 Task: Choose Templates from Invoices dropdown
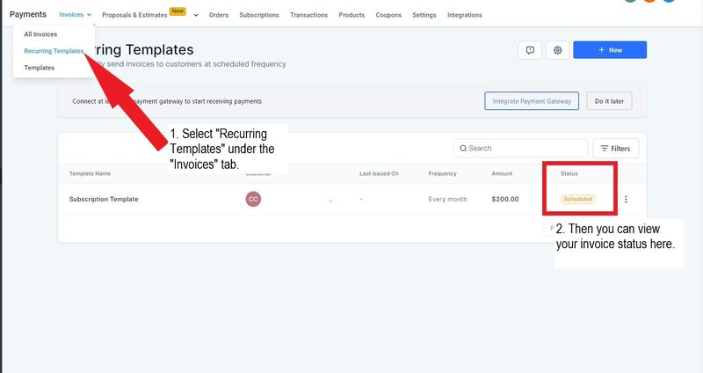pos(40,68)
